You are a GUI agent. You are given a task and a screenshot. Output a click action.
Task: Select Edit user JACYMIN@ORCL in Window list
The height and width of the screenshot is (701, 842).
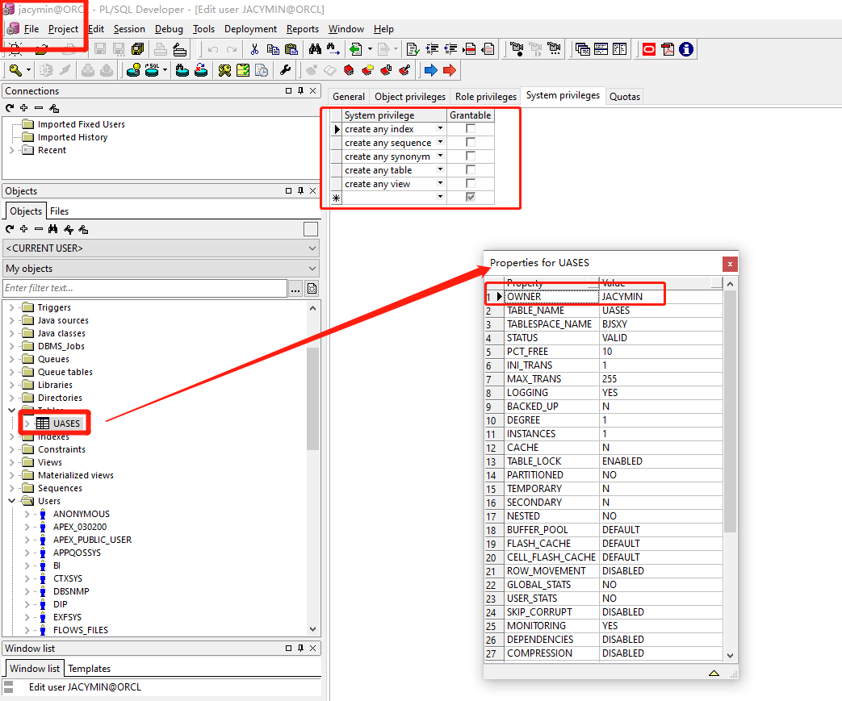[x=85, y=687]
